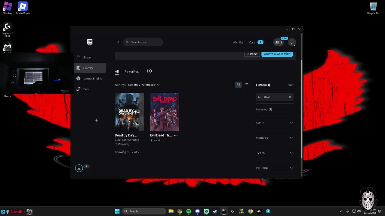
Task: Show hidden system tray icons
Action: pos(341,211)
